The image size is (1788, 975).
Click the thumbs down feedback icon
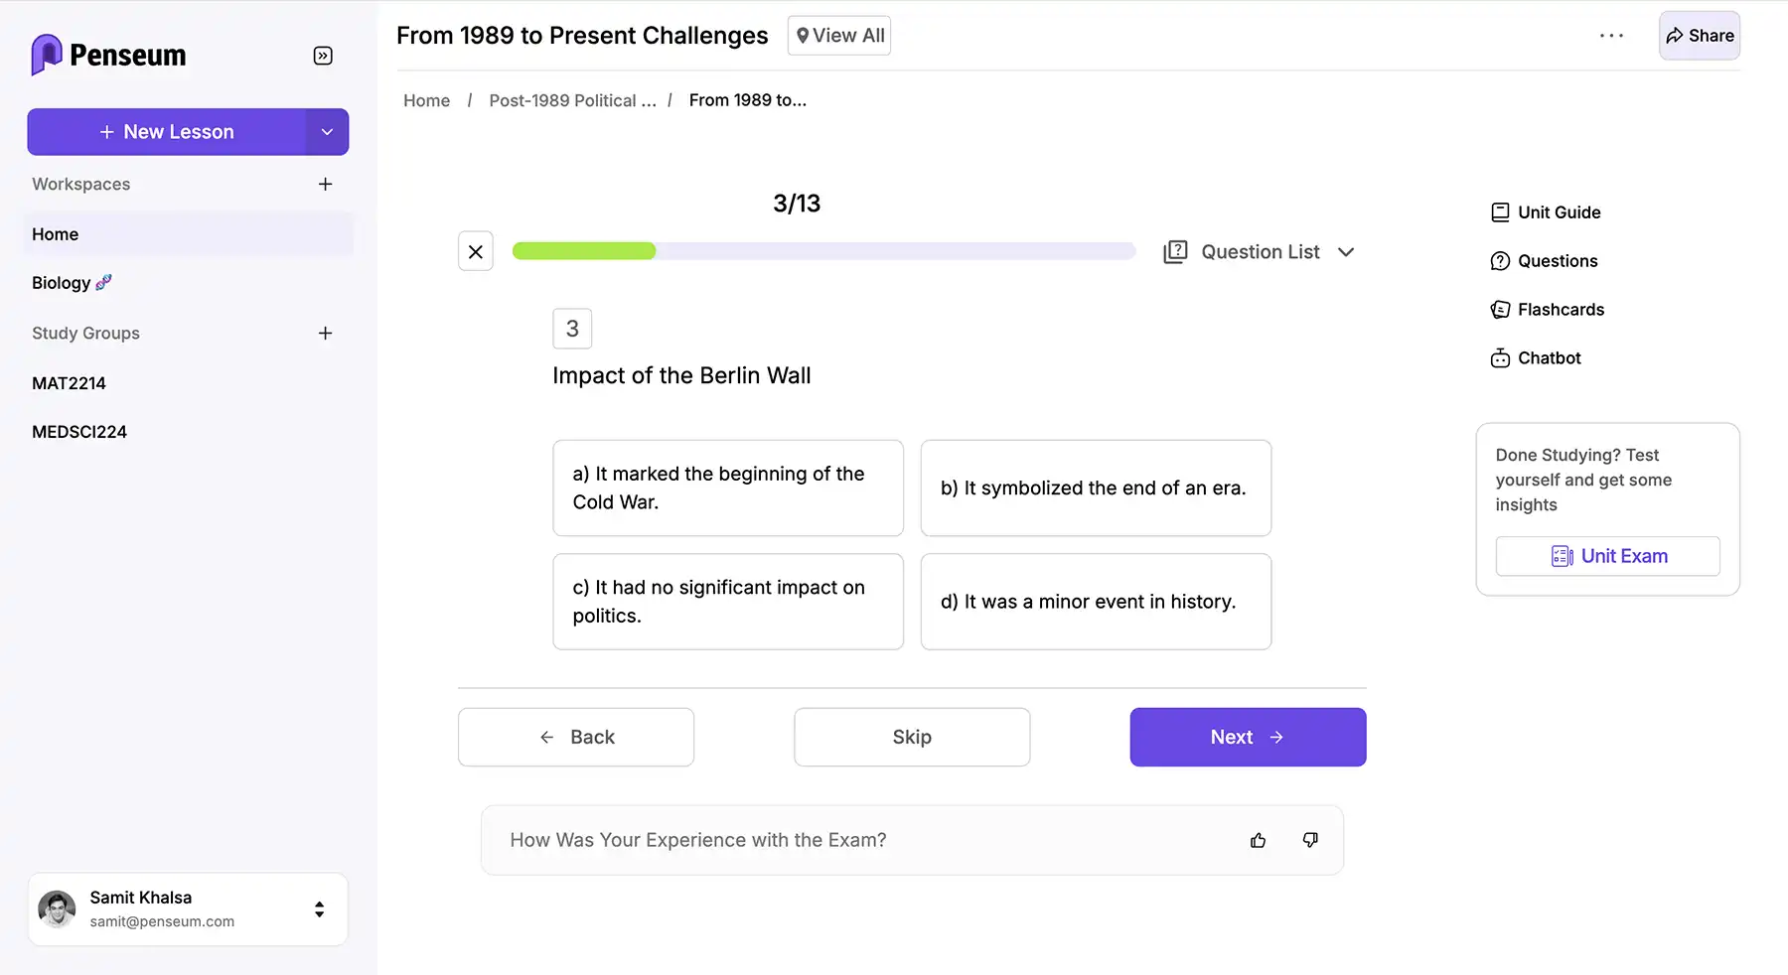point(1310,840)
